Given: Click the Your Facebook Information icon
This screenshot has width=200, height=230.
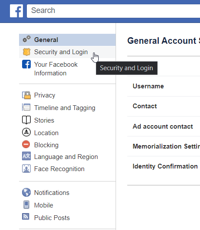Looking at the screenshot, I should pos(26,64).
